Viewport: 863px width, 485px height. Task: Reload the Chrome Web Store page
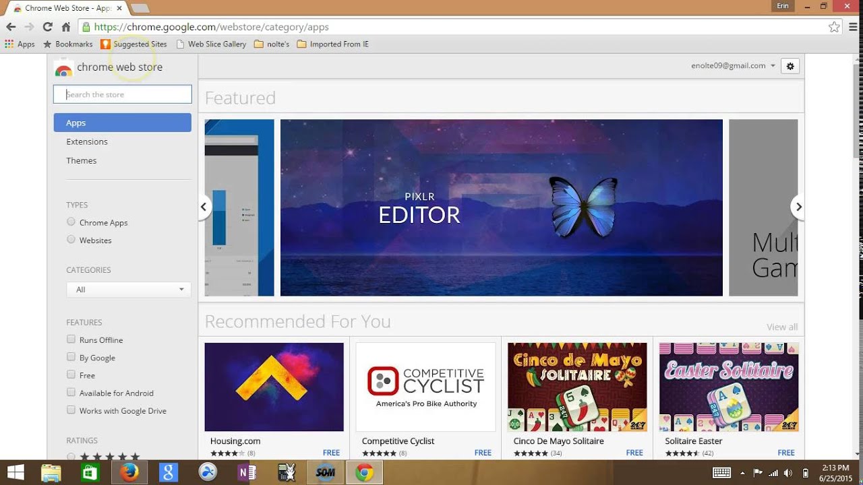pyautogui.click(x=47, y=27)
